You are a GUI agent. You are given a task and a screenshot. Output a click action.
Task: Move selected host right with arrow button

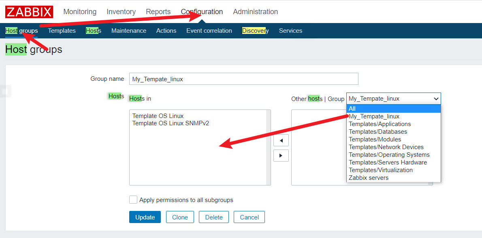[x=281, y=156]
